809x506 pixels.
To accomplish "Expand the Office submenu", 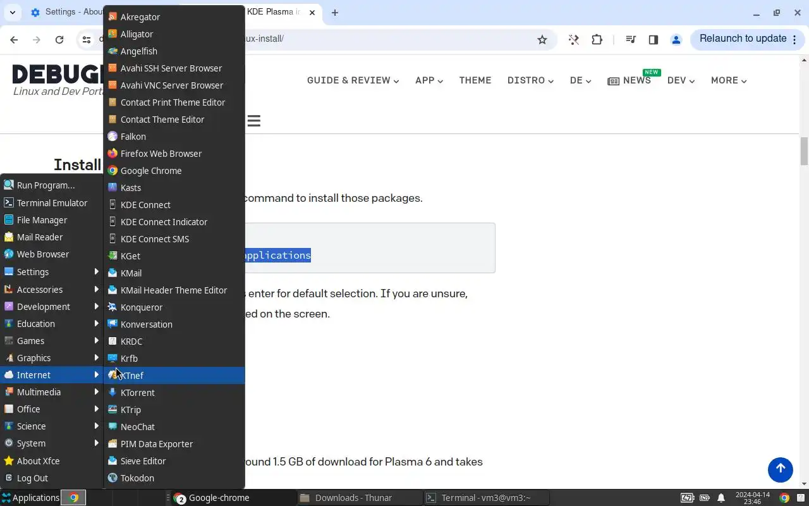I will point(51,409).
